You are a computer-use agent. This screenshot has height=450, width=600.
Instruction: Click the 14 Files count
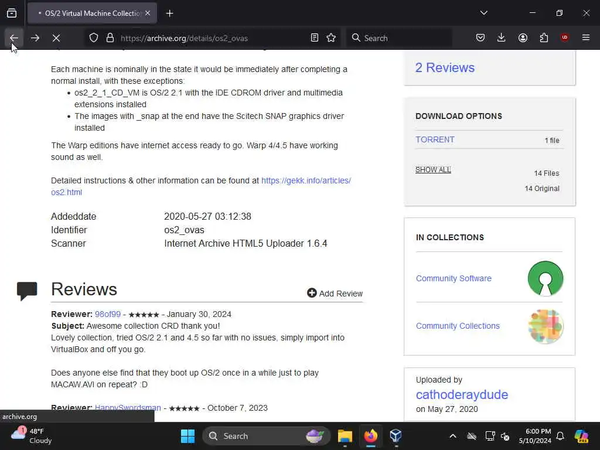coord(547,173)
